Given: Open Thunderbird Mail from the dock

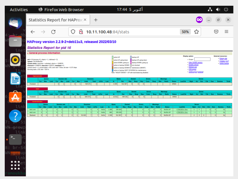Looking at the screenshot, I should coord(15,23).
